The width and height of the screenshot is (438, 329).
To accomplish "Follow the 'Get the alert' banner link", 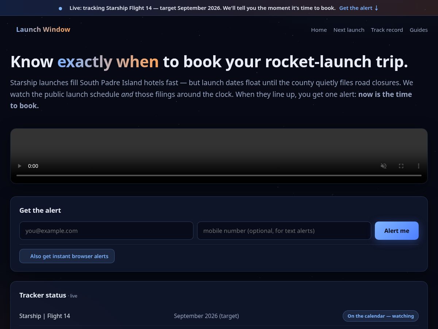I will click(x=359, y=8).
